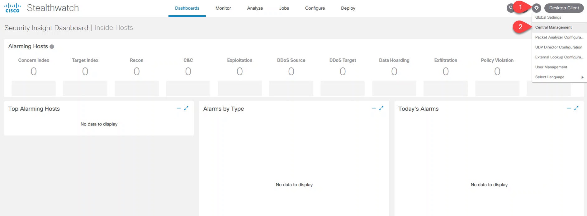Viewport: 587px width, 216px height.
Task: Open the Configure menu
Action: 315,8
